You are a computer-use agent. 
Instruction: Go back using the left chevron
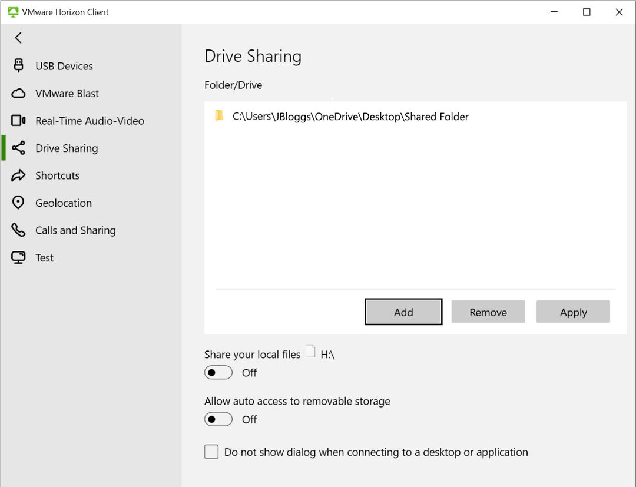pos(18,38)
